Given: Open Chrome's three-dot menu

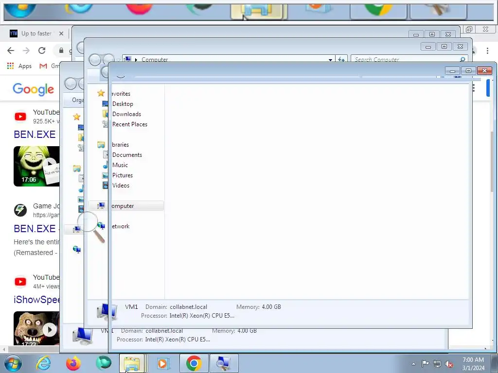Looking at the screenshot, I should tap(487, 51).
